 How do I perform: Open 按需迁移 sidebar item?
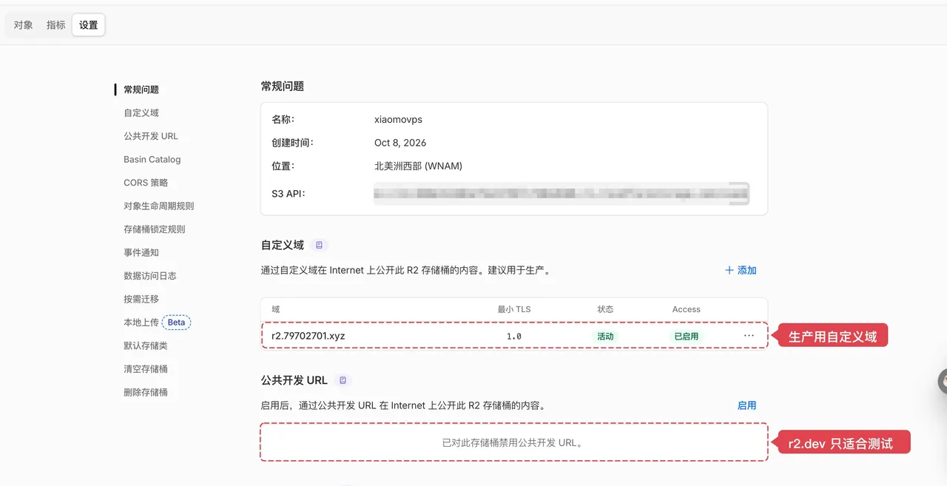[141, 300]
